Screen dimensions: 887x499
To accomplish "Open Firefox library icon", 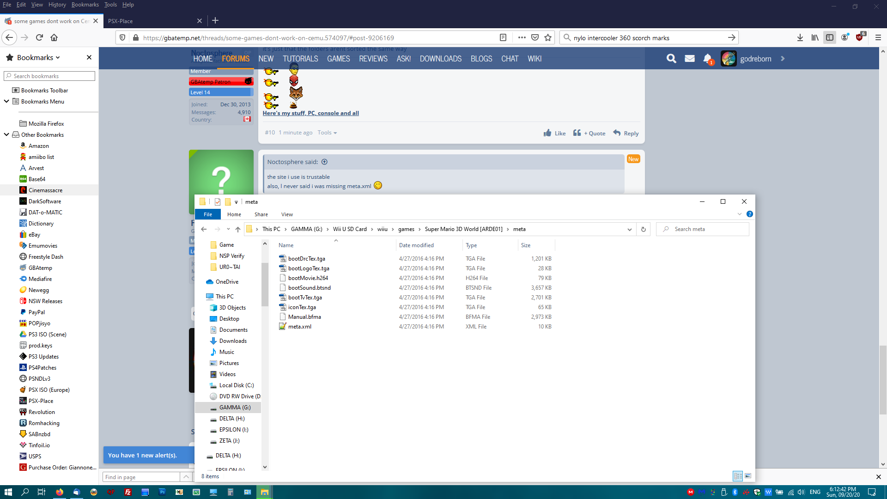I will click(x=815, y=37).
